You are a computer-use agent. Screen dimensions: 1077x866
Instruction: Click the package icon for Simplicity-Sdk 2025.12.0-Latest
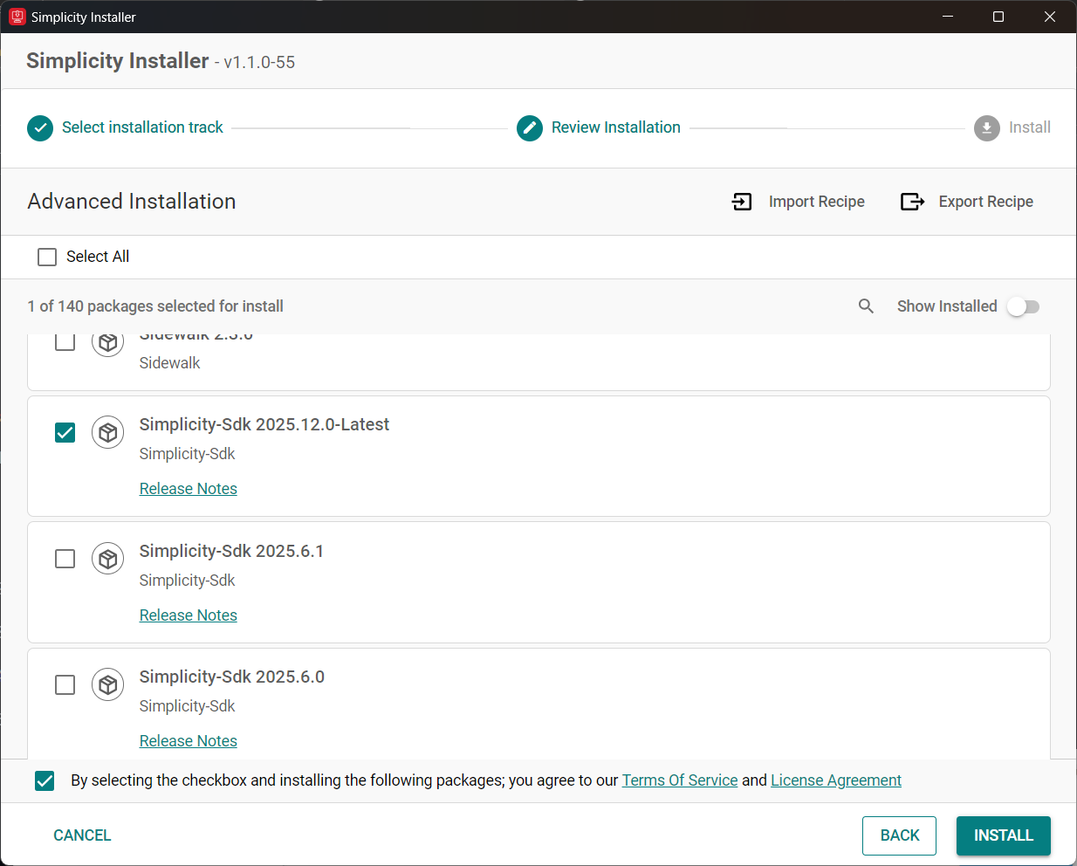click(x=107, y=432)
